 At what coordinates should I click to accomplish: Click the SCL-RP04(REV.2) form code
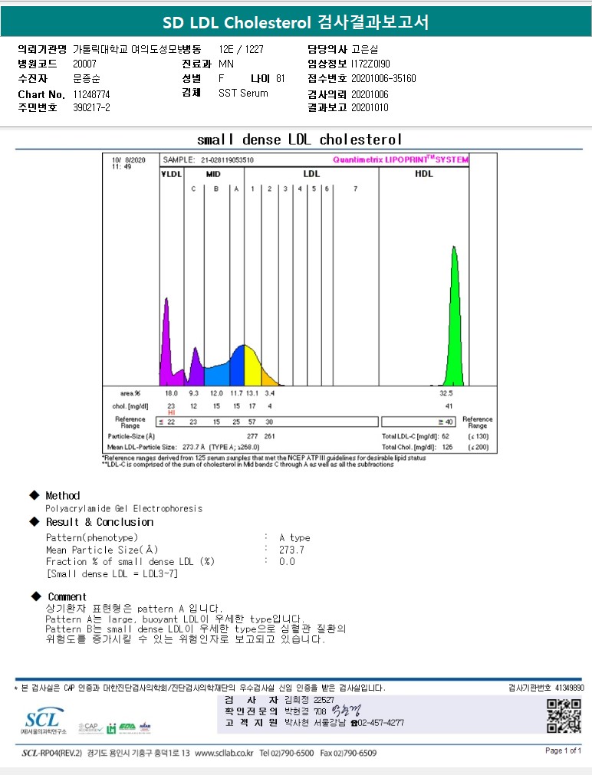(52, 753)
